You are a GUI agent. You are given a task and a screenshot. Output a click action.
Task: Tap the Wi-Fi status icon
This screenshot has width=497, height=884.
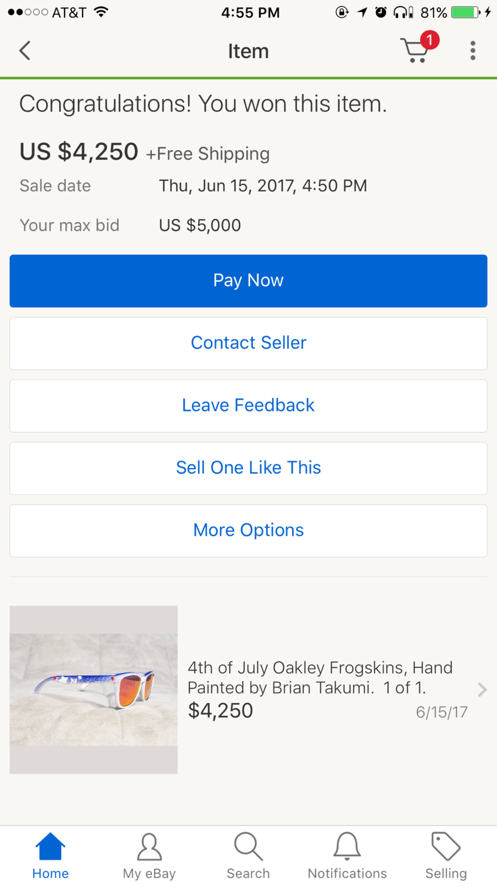pyautogui.click(x=101, y=12)
